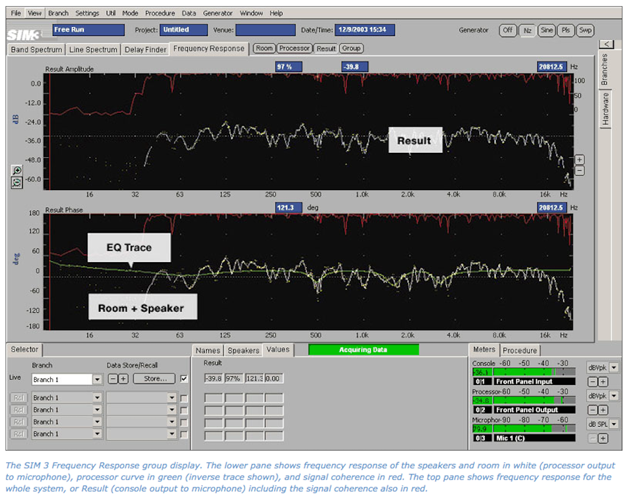Collapse the side panel with the arrow button
This screenshot has width=628, height=500.
[x=605, y=44]
